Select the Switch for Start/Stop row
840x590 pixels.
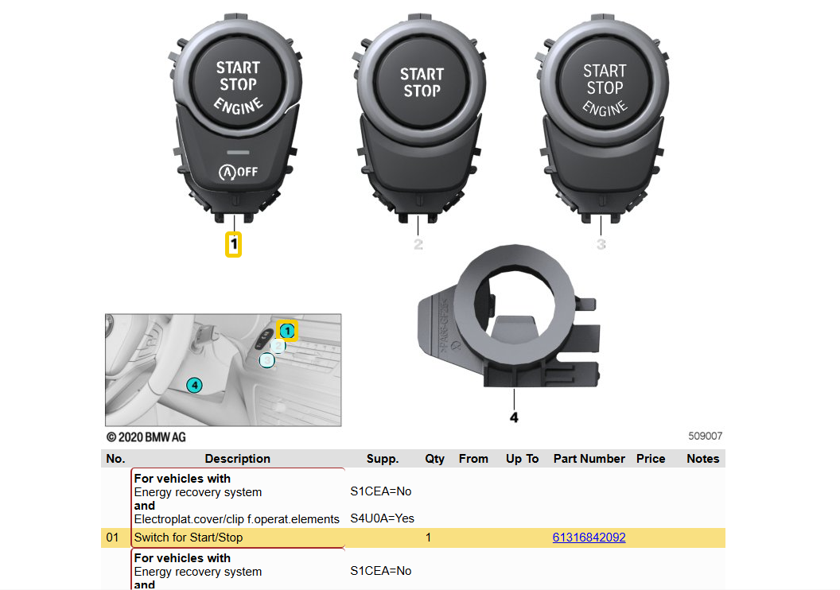coord(189,538)
